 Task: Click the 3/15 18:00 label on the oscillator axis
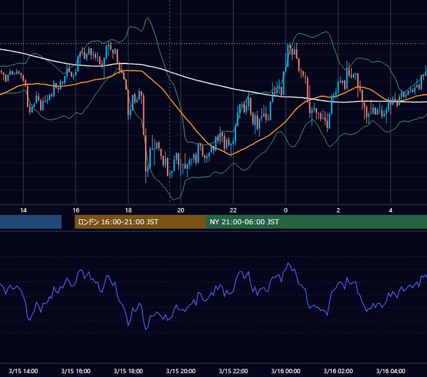(128, 371)
